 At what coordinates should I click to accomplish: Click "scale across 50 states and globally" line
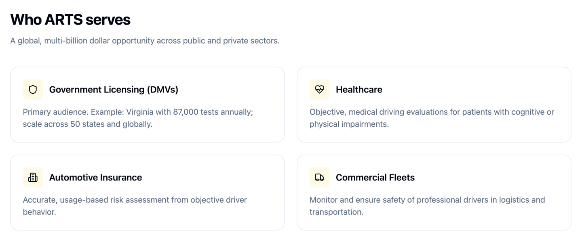87,124
